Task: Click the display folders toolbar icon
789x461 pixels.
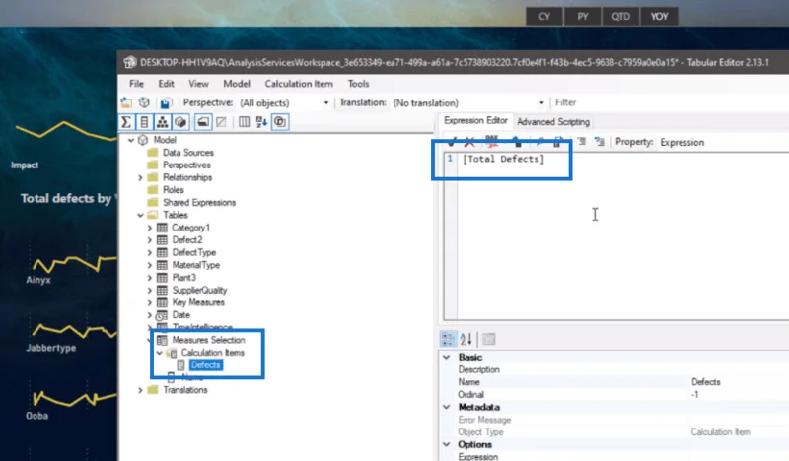Action: click(x=203, y=122)
